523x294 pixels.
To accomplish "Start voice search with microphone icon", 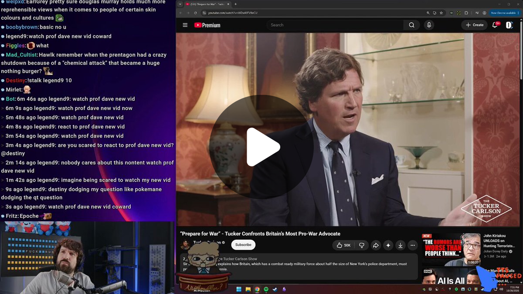I will (429, 25).
